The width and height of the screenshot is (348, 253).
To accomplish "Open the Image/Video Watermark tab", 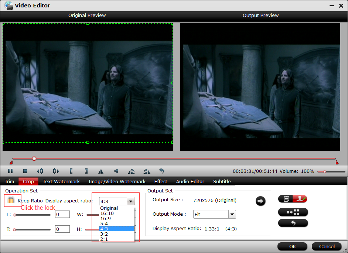I will [117, 182].
